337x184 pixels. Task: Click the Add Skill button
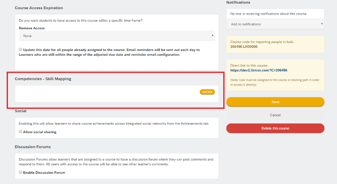[x=207, y=92]
